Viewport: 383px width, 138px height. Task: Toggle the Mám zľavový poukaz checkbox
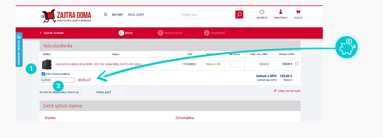(x=43, y=74)
